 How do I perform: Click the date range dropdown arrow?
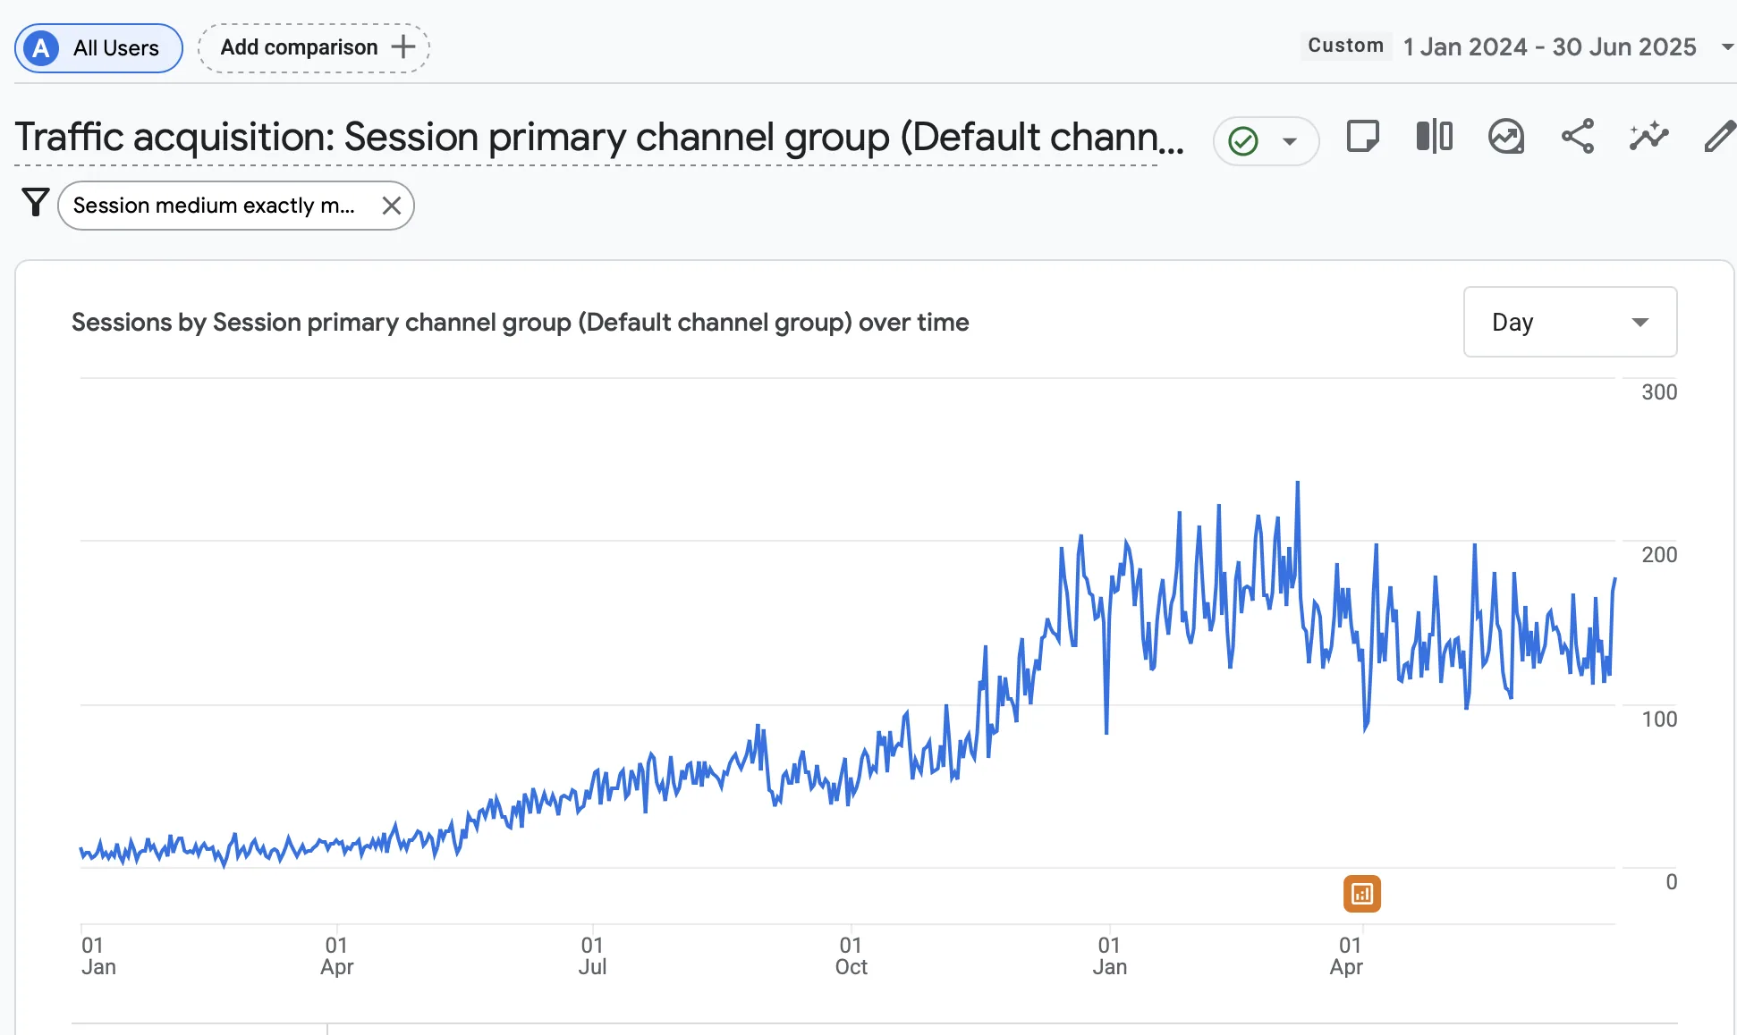coord(1726,46)
